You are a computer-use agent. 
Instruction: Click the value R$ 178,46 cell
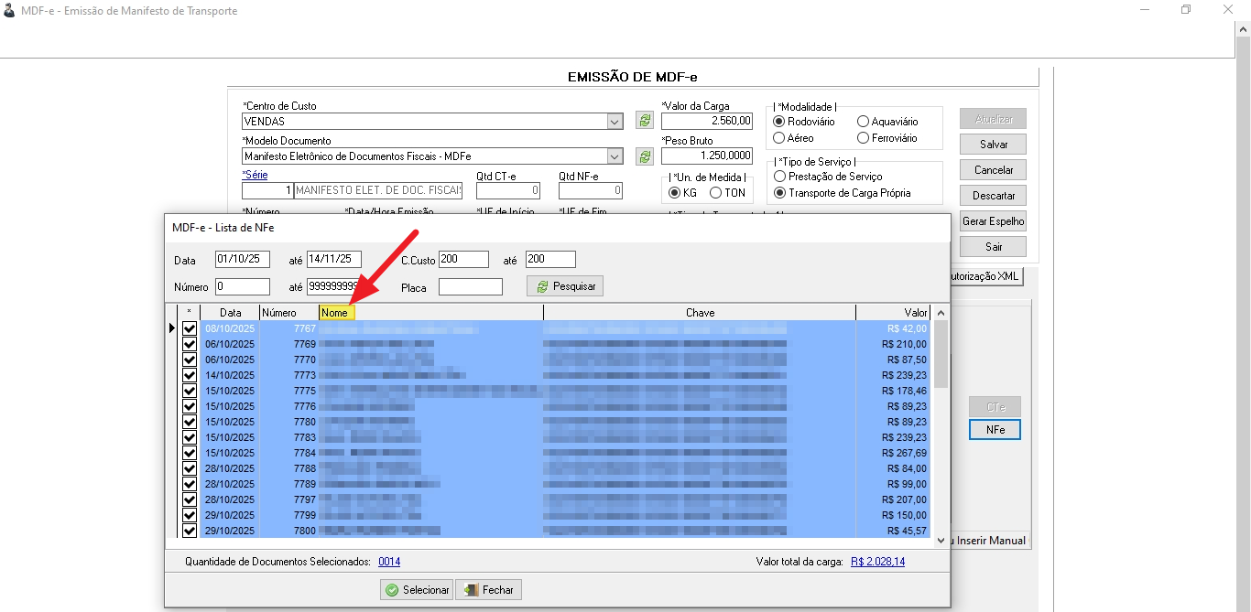[x=893, y=391]
